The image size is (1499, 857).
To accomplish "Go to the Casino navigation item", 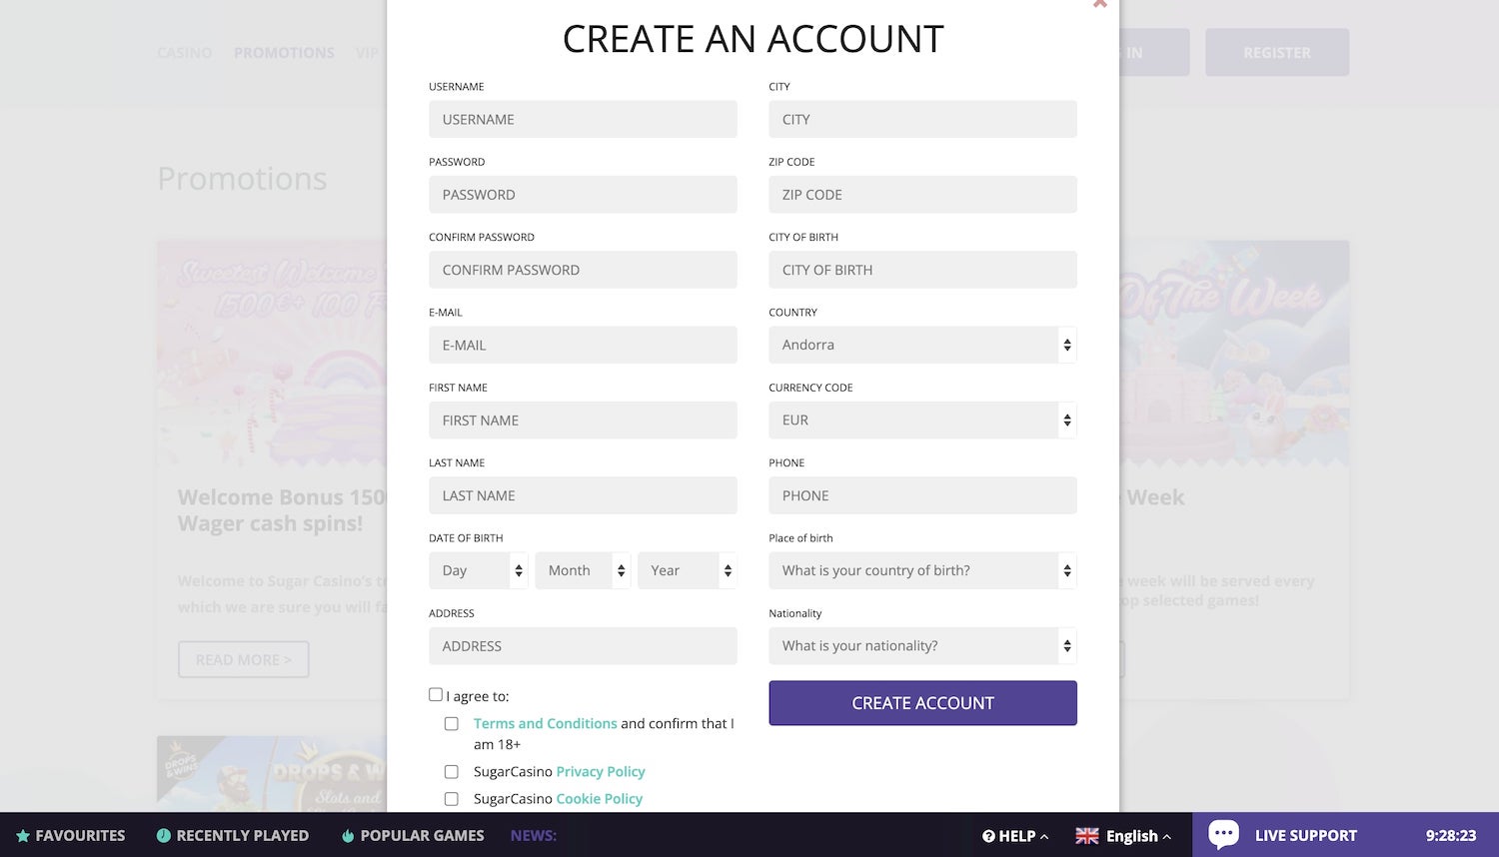I will (185, 53).
